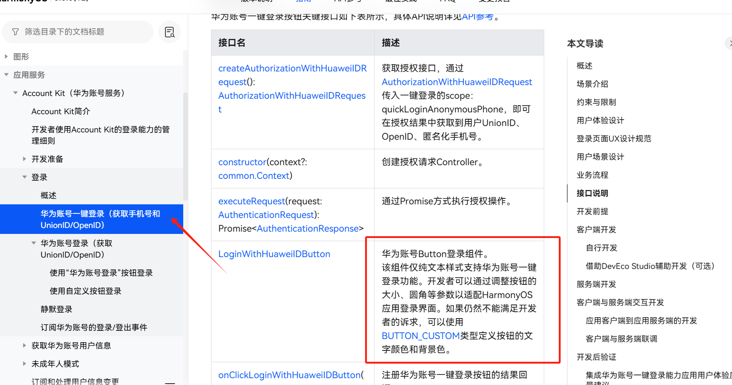This screenshot has width=732, height=385.
Task: Open the onClickLoginWithHuaweiIDButton link
Action: (289, 375)
